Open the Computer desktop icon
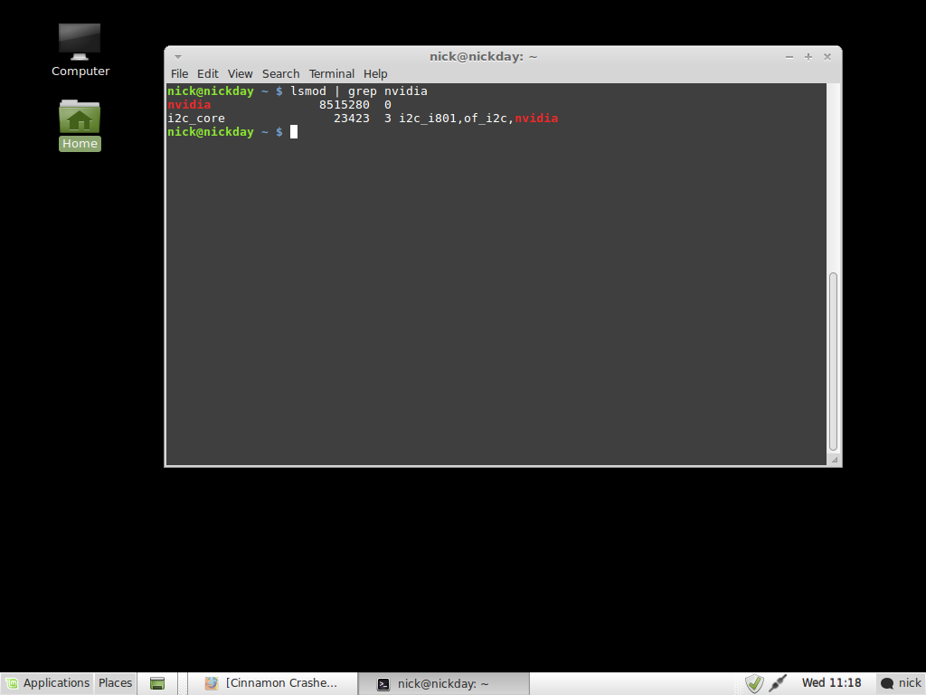This screenshot has width=926, height=695. (x=80, y=51)
